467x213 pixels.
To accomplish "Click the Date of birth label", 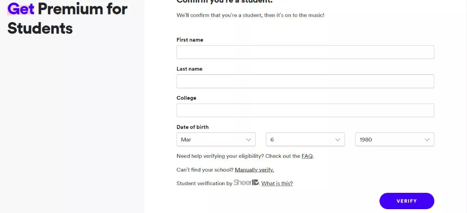I will pyautogui.click(x=193, y=127).
